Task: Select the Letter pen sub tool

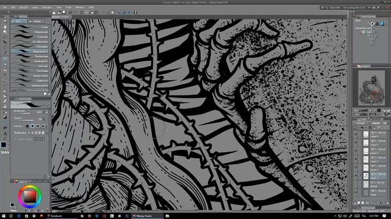Action: coord(30,66)
